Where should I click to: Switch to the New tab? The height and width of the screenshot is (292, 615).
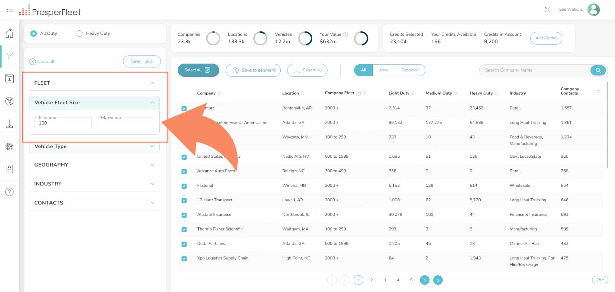(384, 70)
